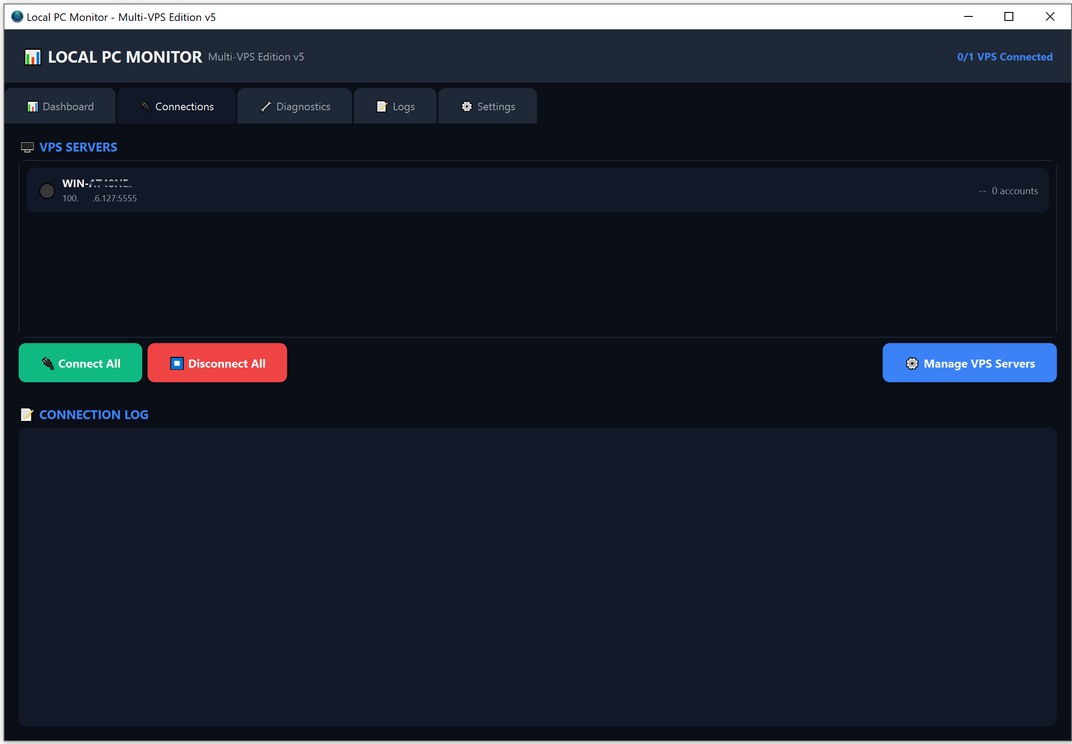Switch to the Logs tab

click(395, 107)
